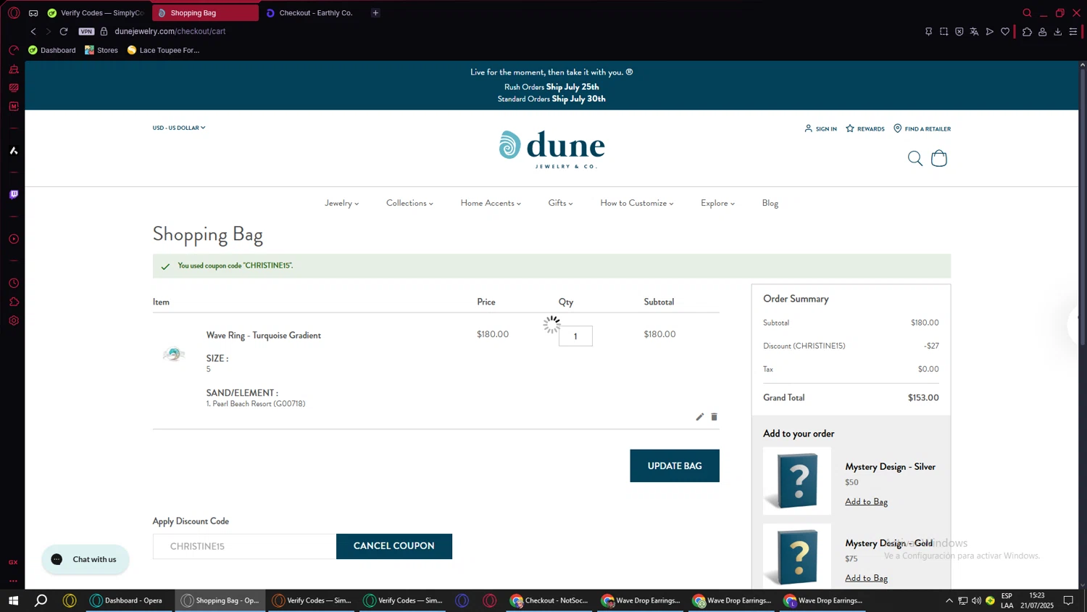Open the Lace Toupee For... bookmark

point(163,50)
